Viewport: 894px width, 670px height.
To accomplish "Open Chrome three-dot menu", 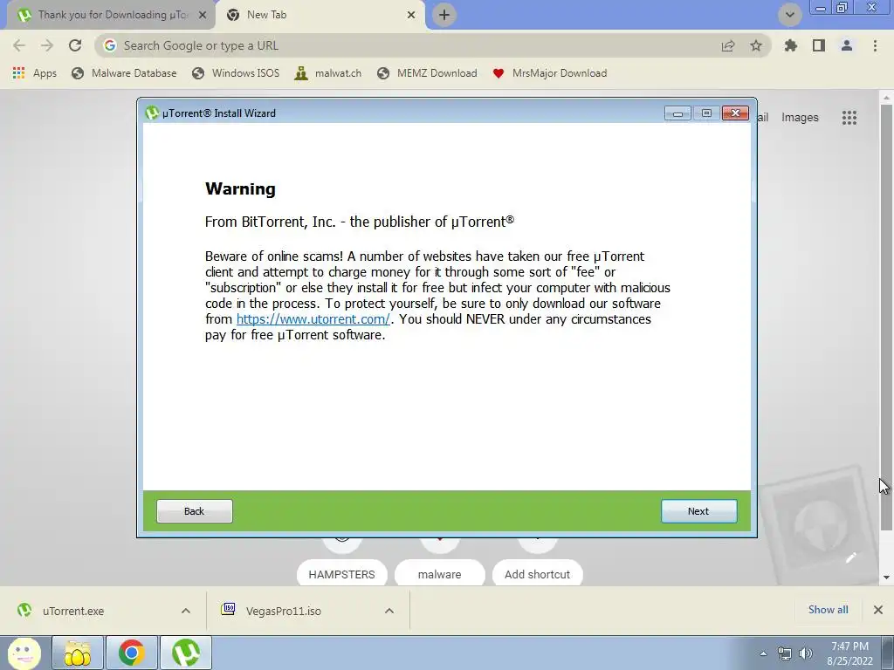I will point(875,45).
